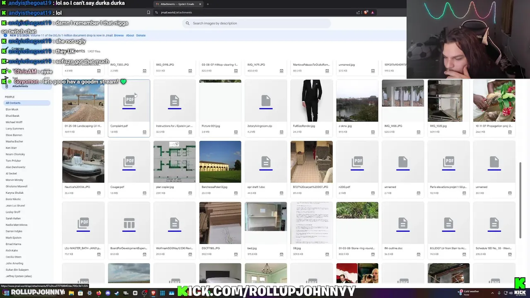Viewport: 530px width, 298px height.
Task: Open email icon on IMG_1458.JPG card
Action: click(x=419, y=132)
